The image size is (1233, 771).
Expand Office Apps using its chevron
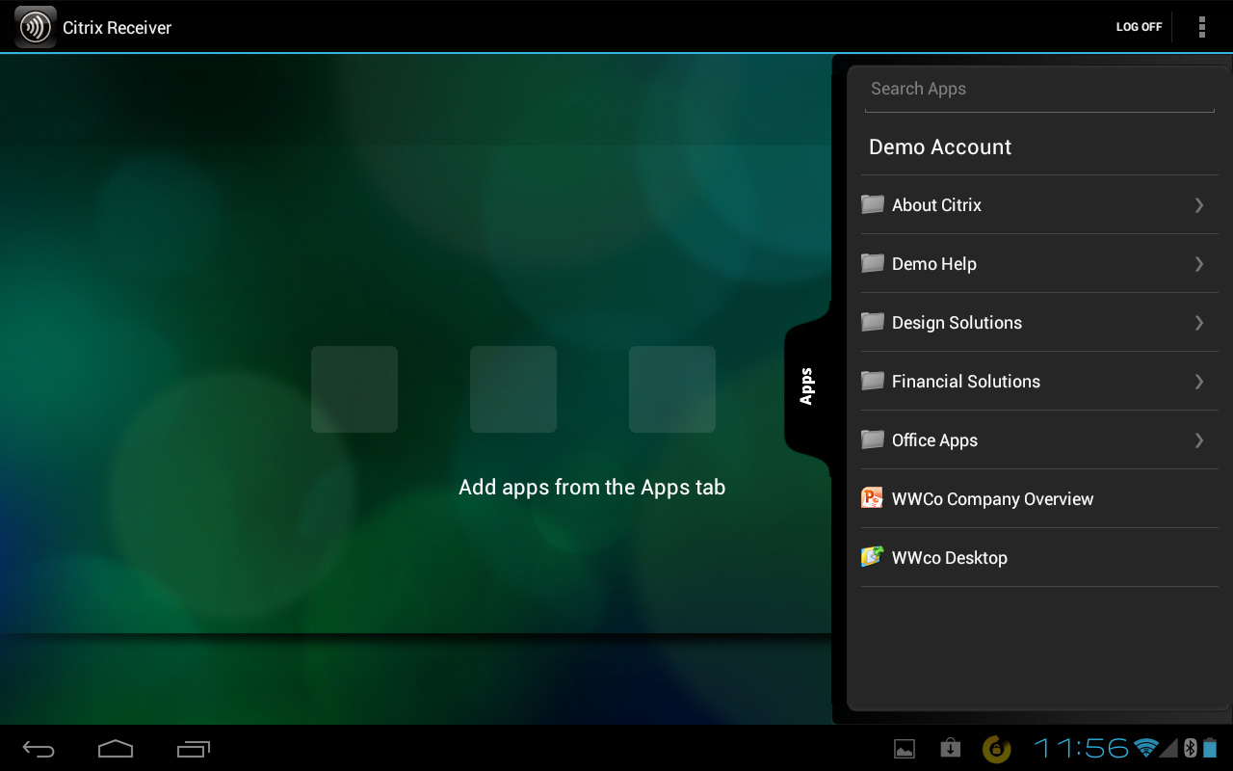point(1199,440)
